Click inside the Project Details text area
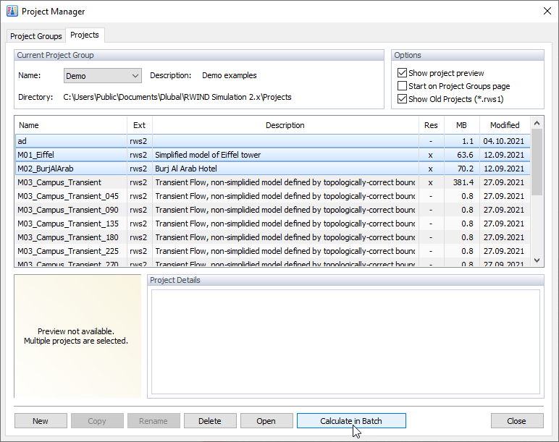 [x=345, y=341]
